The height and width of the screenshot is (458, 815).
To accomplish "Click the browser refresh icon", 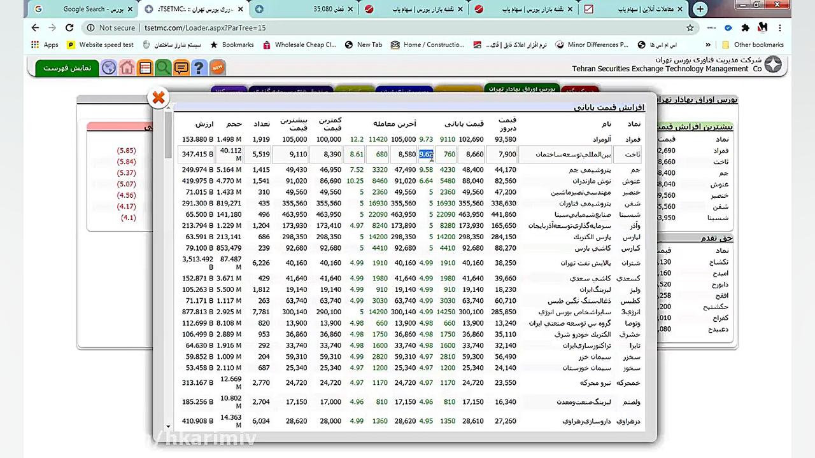I will click(x=69, y=27).
